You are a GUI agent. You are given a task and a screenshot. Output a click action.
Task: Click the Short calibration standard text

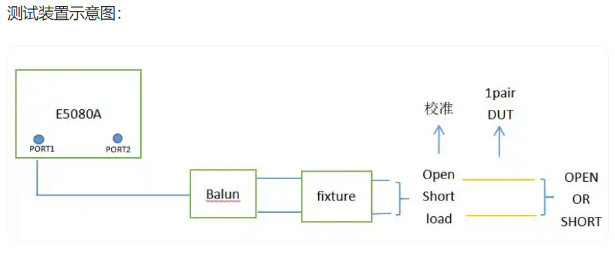coord(438,196)
